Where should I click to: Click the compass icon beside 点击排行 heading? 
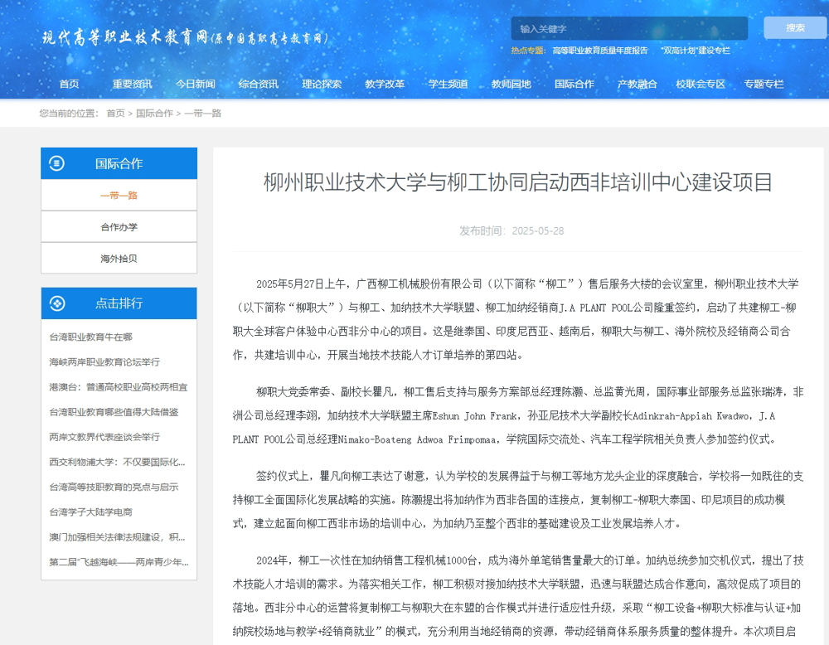tap(58, 303)
